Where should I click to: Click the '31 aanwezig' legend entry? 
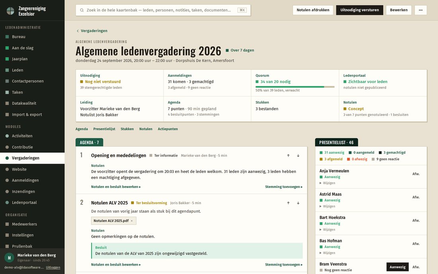click(x=332, y=153)
